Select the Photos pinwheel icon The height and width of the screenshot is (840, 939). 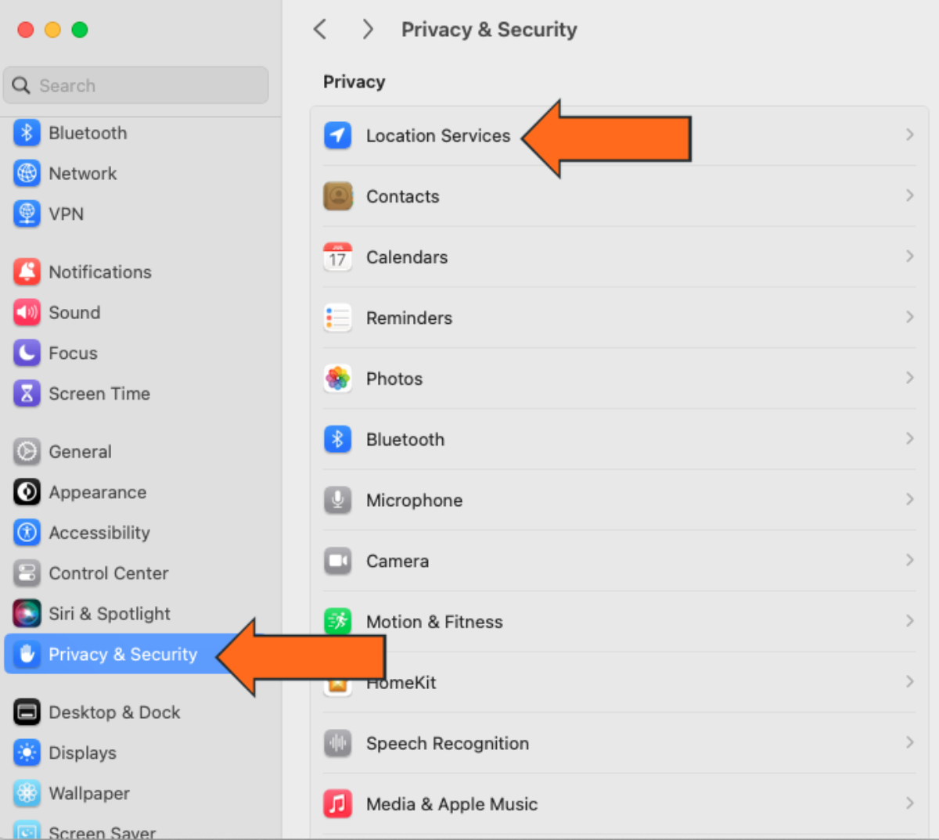click(337, 379)
